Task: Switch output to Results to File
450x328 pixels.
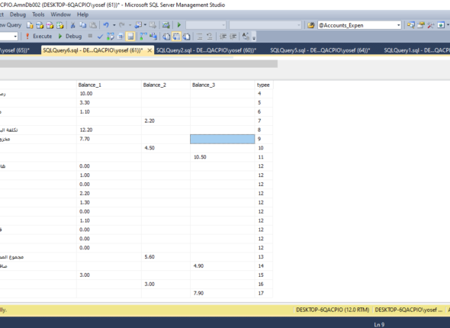Action: click(x=187, y=37)
